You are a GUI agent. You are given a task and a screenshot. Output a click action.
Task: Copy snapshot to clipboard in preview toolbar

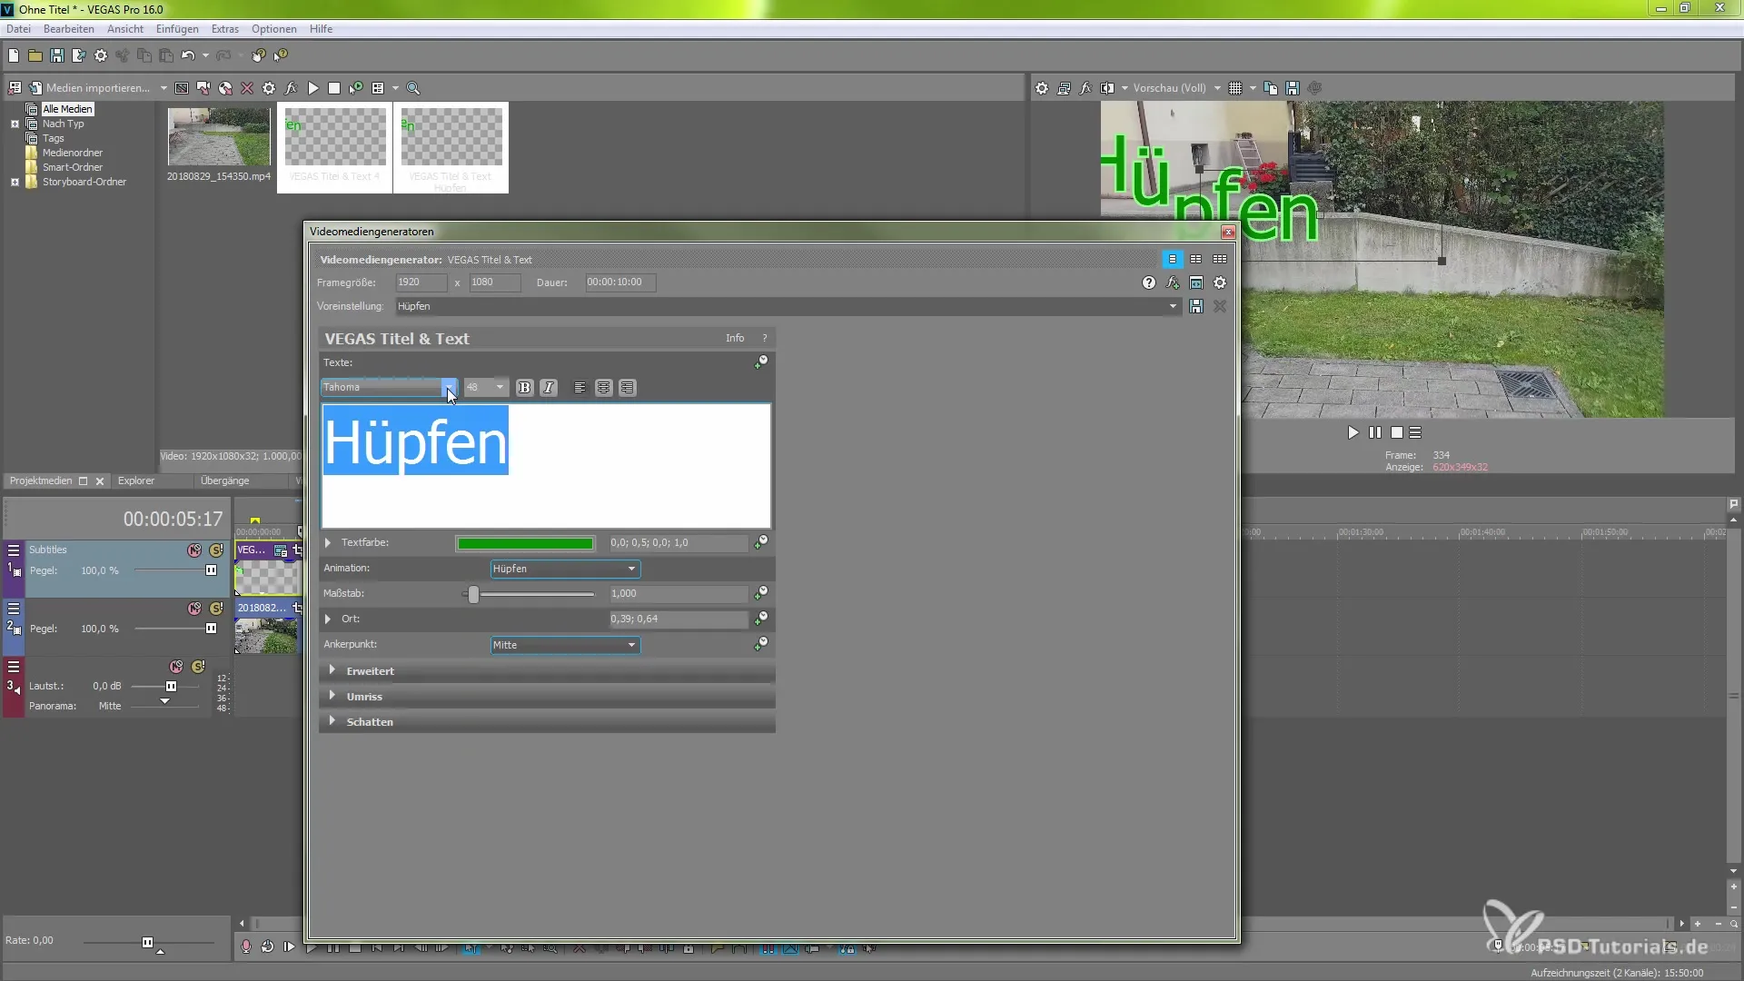click(1271, 88)
